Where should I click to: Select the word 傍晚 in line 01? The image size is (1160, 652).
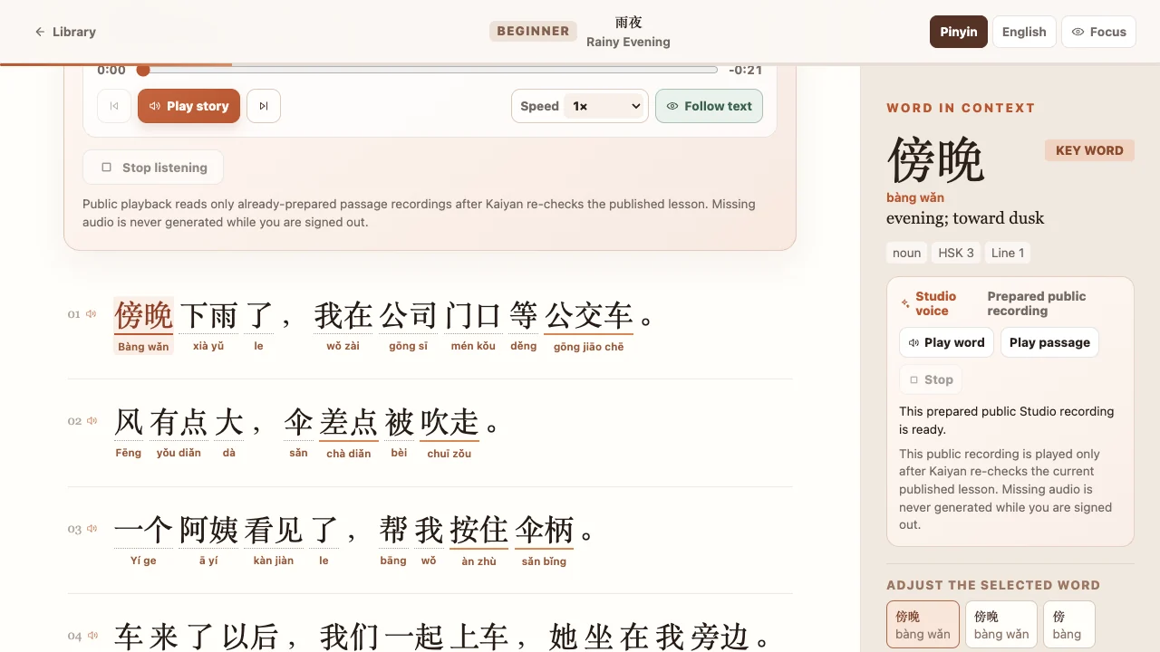point(143,326)
